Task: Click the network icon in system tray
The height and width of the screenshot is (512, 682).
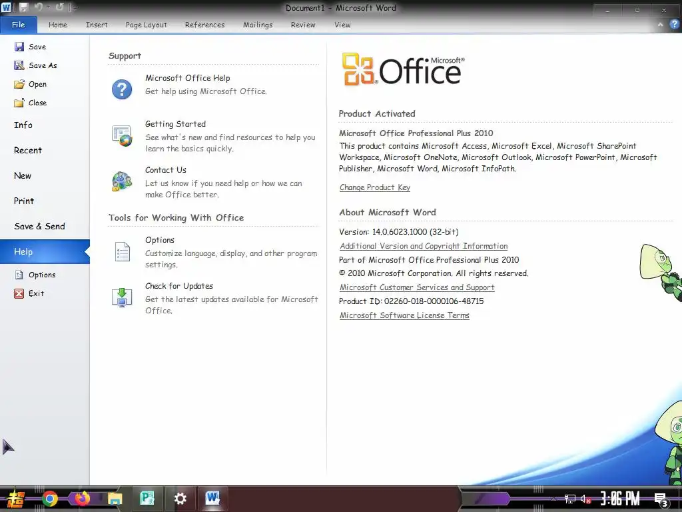Action: click(570, 499)
